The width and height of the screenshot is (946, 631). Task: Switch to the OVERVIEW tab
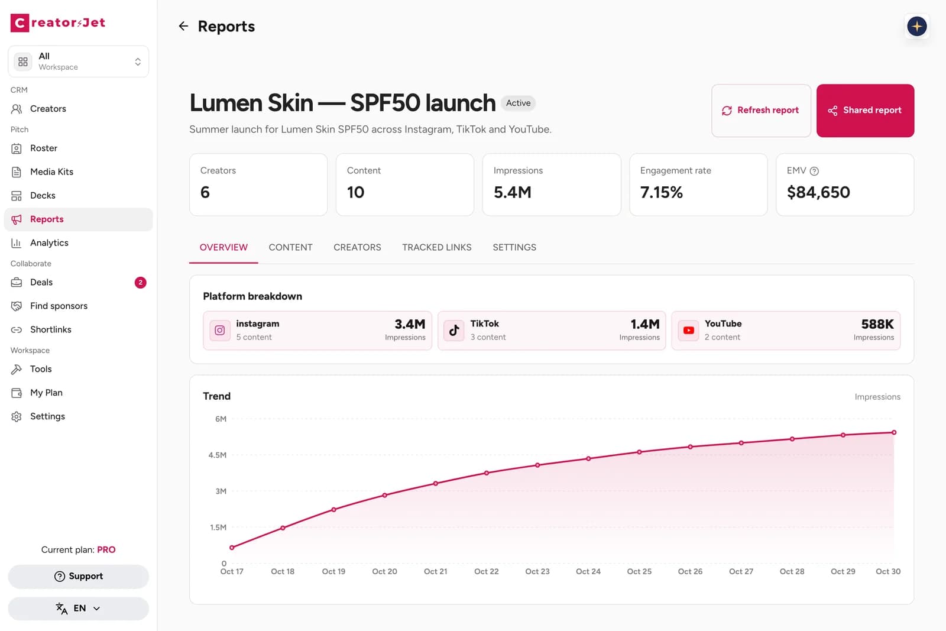click(x=223, y=248)
